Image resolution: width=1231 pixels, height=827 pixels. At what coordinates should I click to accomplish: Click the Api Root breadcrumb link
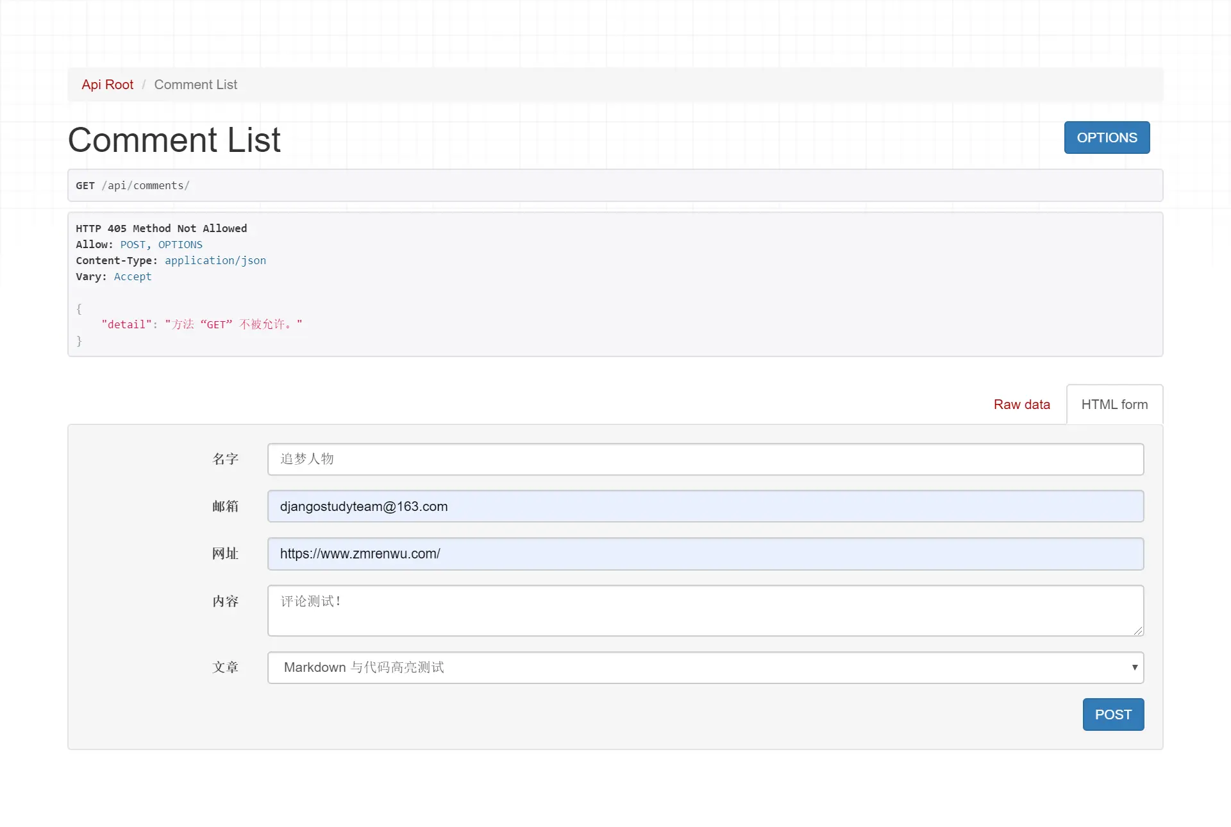coord(107,85)
